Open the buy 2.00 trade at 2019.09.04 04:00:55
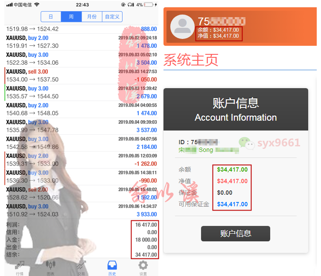321x276 pixels. [81, 109]
